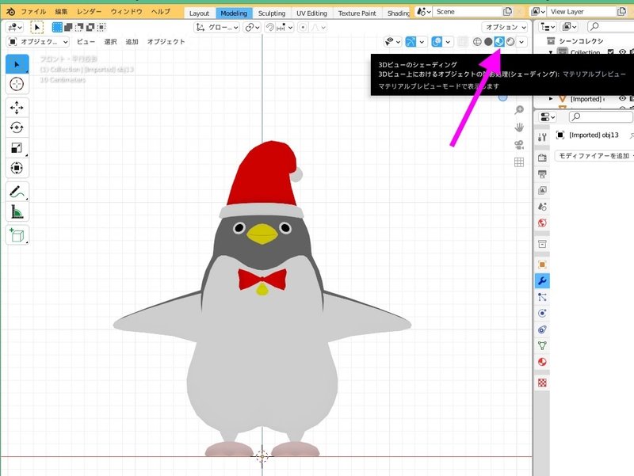Open the Render properties tab
Viewport: 634px width, 476px height.
tap(542, 158)
